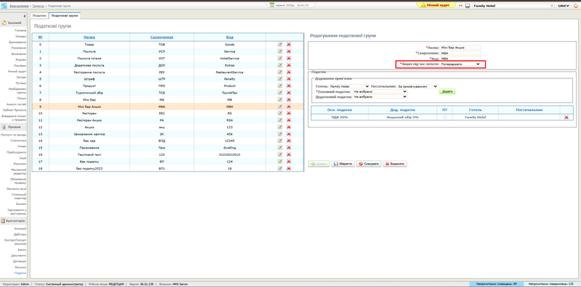This screenshot has width=581, height=287.
Task: Sort the table by Скорочення column
Action: (x=161, y=37)
